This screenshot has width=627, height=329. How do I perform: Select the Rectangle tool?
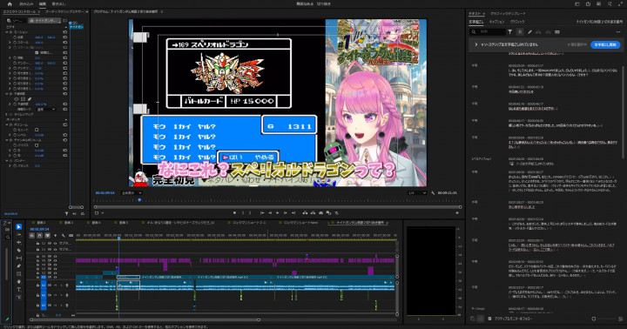tap(19, 274)
